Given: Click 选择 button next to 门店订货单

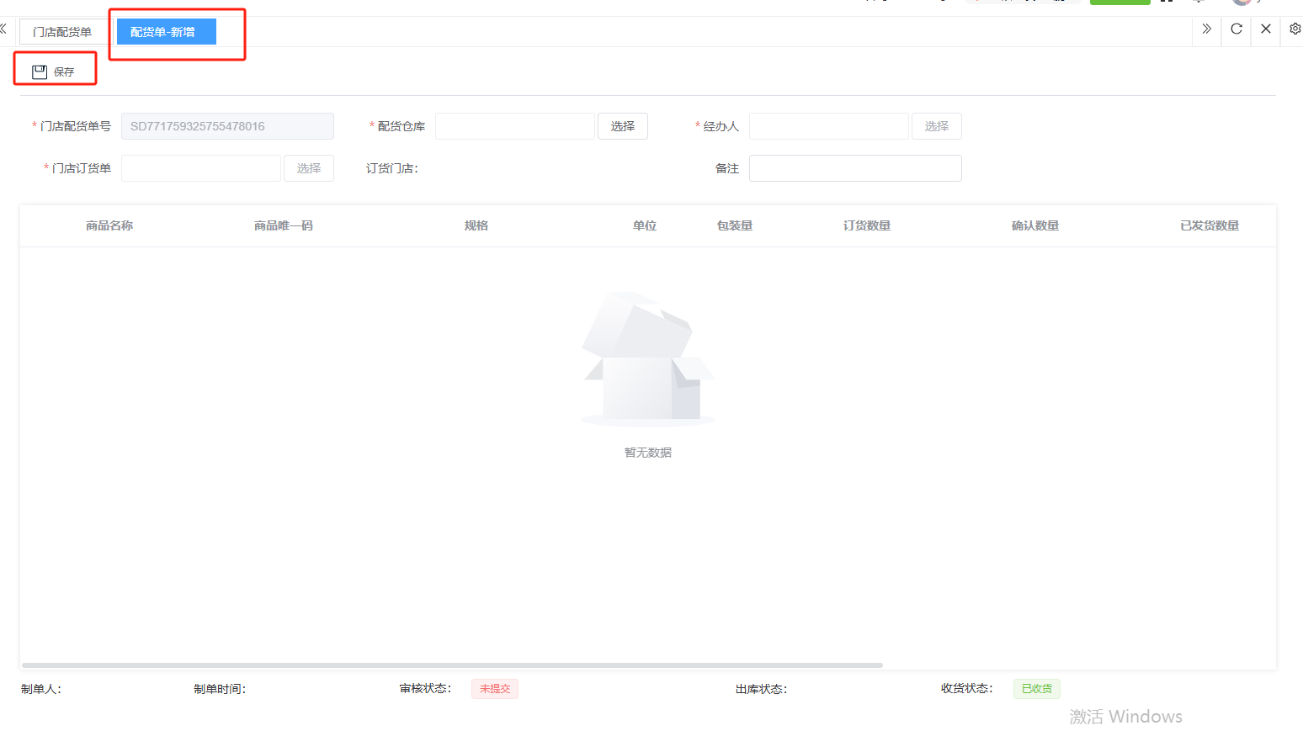Looking at the screenshot, I should pyautogui.click(x=308, y=168).
